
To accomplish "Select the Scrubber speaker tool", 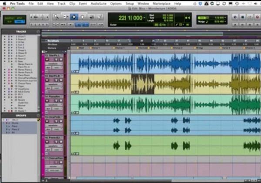I will [x=91, y=17].
